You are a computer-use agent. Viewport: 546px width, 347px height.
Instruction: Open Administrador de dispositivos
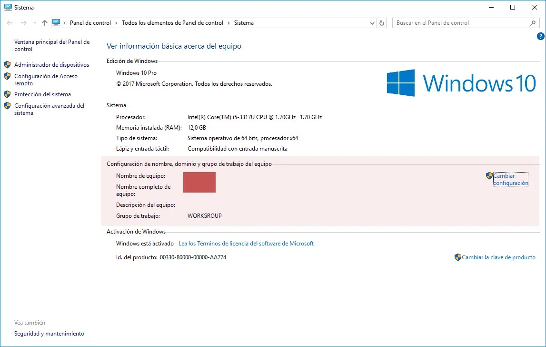tap(51, 65)
